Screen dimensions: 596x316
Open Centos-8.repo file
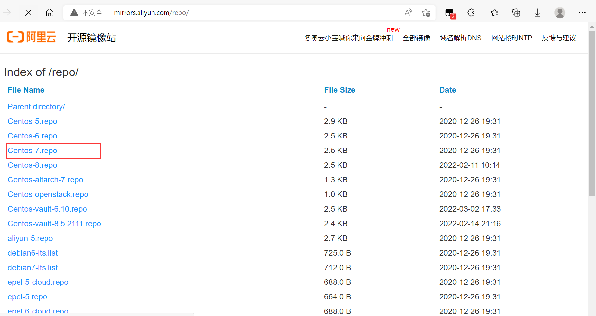tap(33, 165)
